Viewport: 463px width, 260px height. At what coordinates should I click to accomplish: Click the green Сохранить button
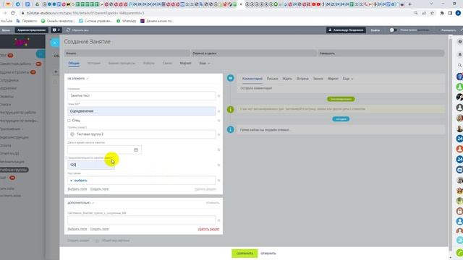pos(245,253)
